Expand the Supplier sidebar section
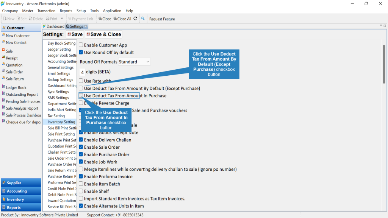 (x=21, y=183)
